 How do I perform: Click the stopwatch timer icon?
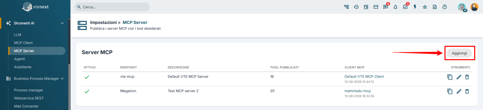444,7
